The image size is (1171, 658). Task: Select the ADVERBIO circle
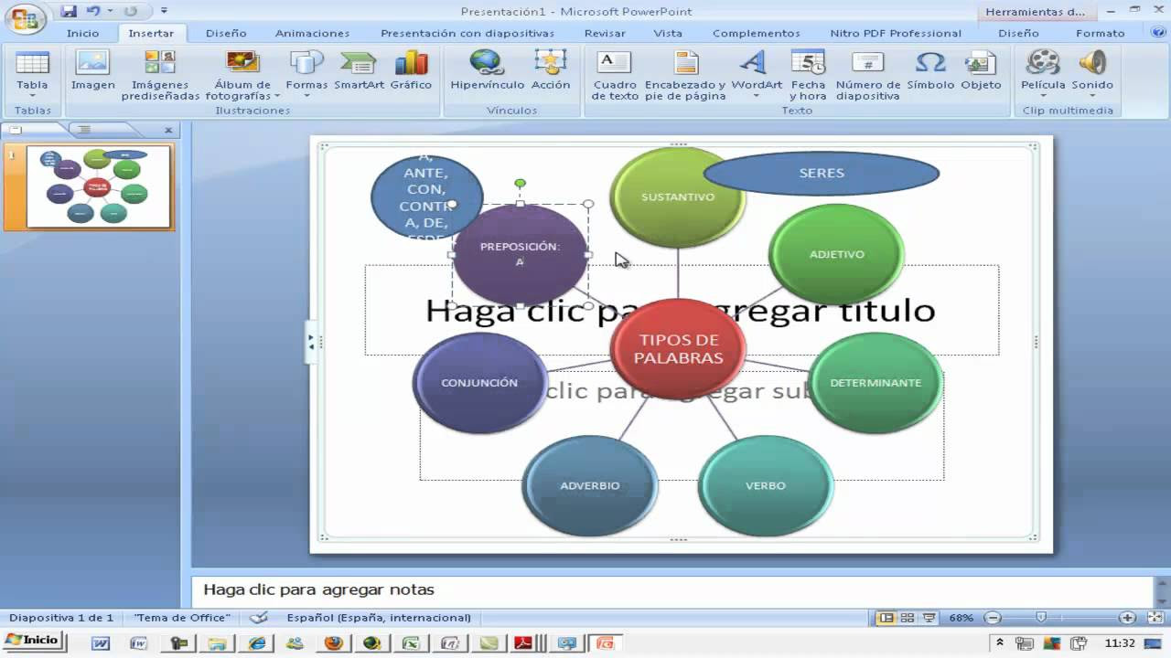[x=590, y=485]
